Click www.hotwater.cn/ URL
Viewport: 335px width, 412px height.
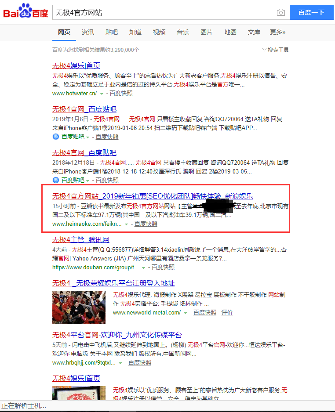click(x=74, y=93)
